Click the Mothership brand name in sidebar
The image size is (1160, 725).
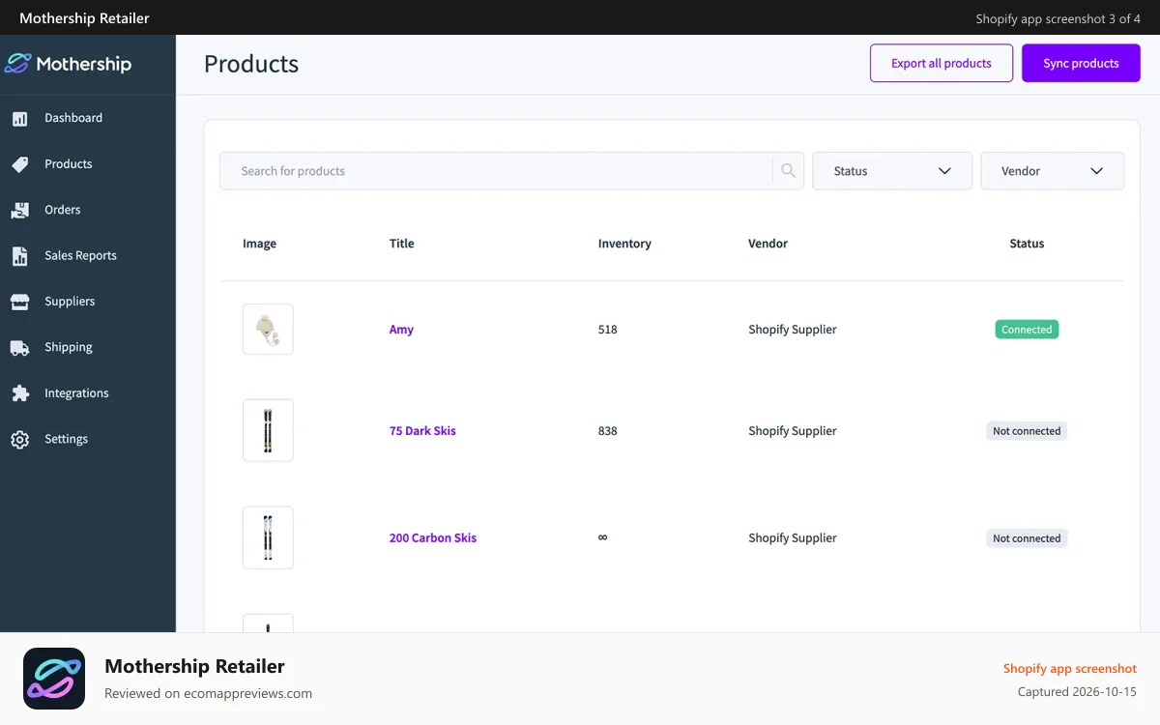84,64
